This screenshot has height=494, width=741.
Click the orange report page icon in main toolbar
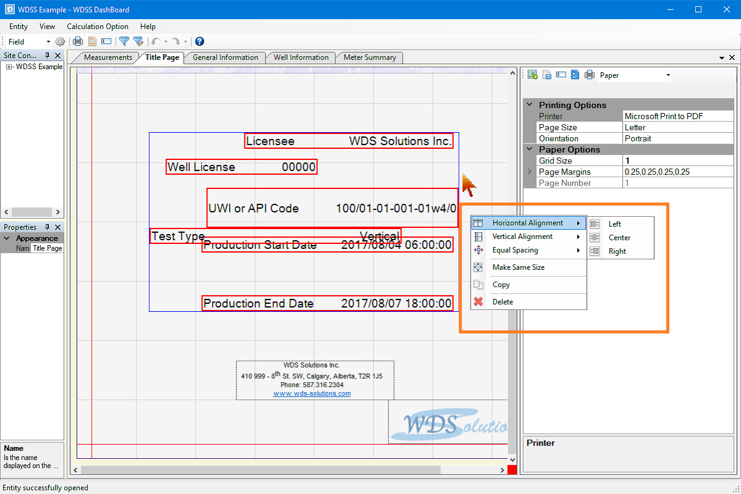[92, 41]
